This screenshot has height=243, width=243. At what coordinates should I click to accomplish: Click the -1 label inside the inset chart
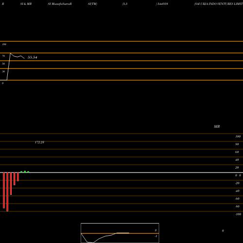coord(156,236)
